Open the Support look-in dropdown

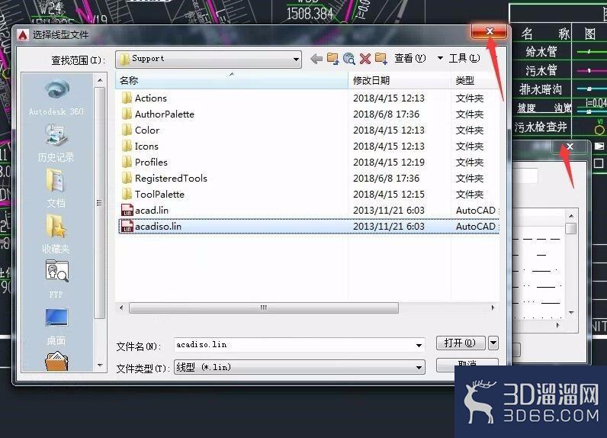point(208,60)
